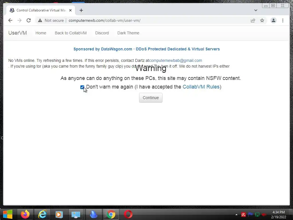The height and width of the screenshot is (220, 293).
Task: Launch Firefox from the taskbar
Action: tap(25, 214)
